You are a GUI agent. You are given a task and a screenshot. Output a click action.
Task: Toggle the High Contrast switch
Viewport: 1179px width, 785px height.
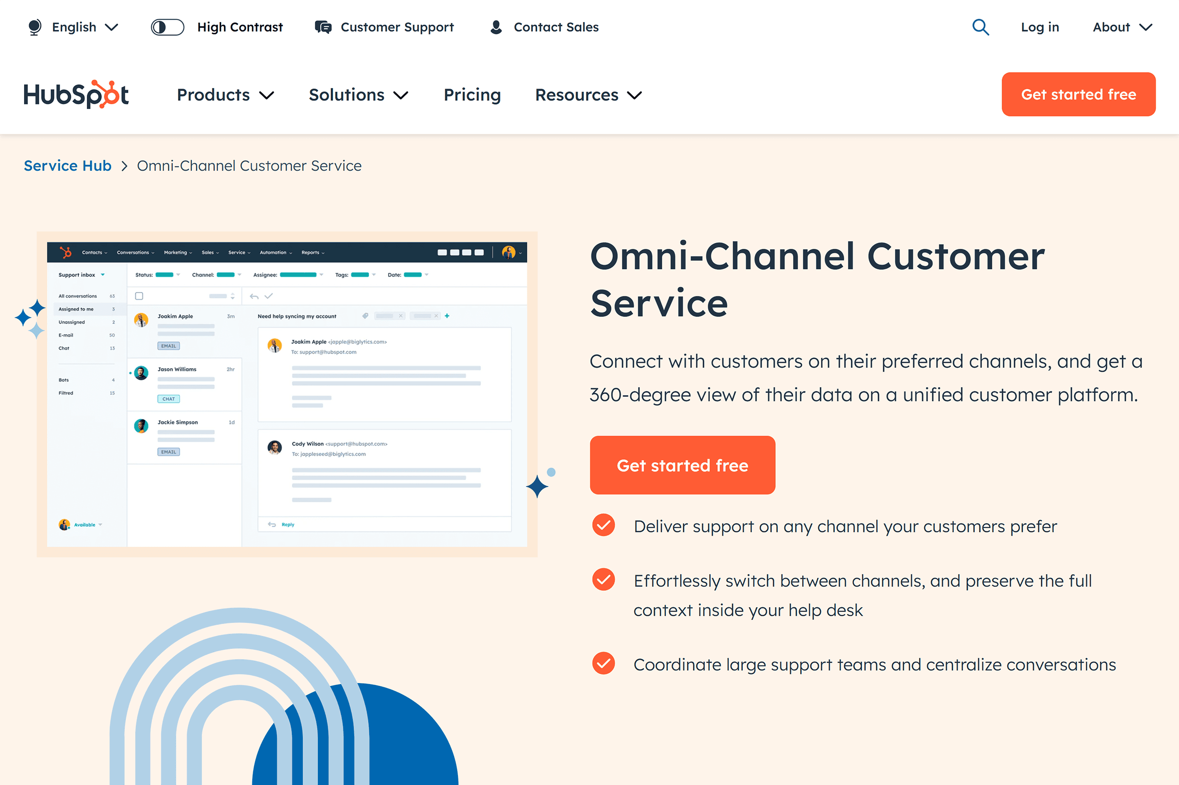[168, 27]
